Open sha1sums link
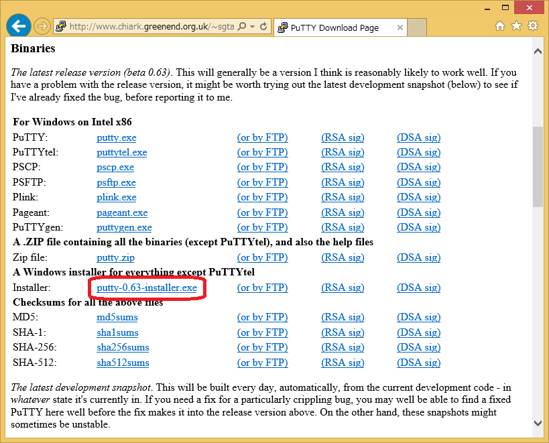The height and width of the screenshot is (443, 549). click(117, 332)
